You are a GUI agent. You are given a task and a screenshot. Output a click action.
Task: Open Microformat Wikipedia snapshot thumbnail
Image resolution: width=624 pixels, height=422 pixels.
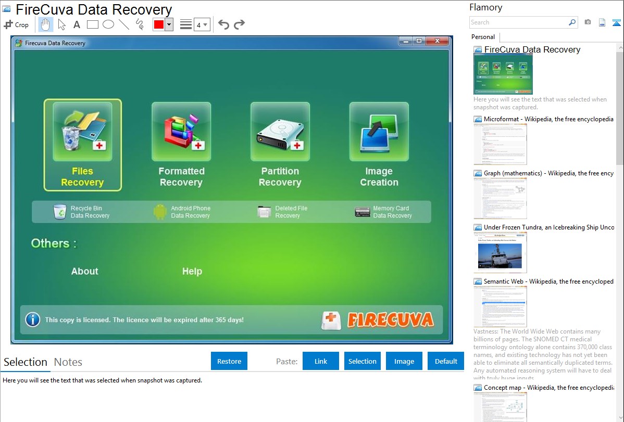[500, 144]
